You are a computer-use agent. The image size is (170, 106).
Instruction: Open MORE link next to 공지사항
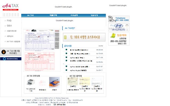pyautogui.click(x=101, y=46)
